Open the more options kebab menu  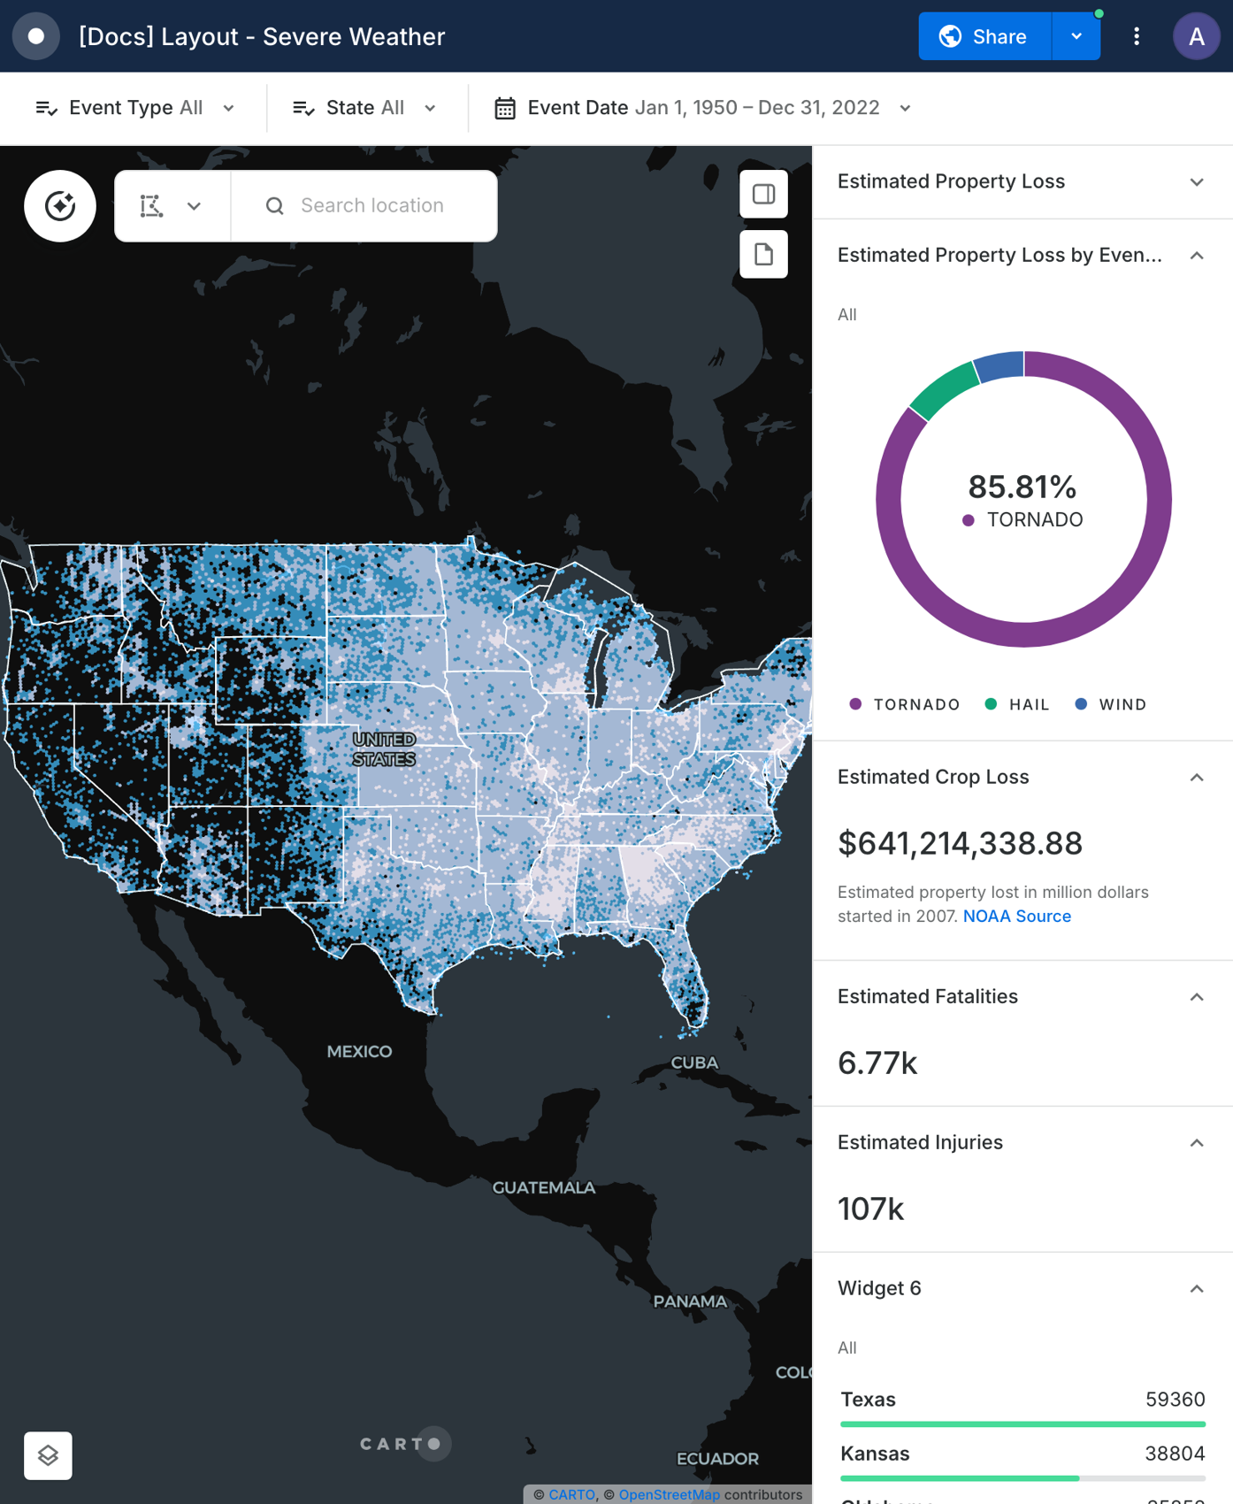[x=1137, y=36]
